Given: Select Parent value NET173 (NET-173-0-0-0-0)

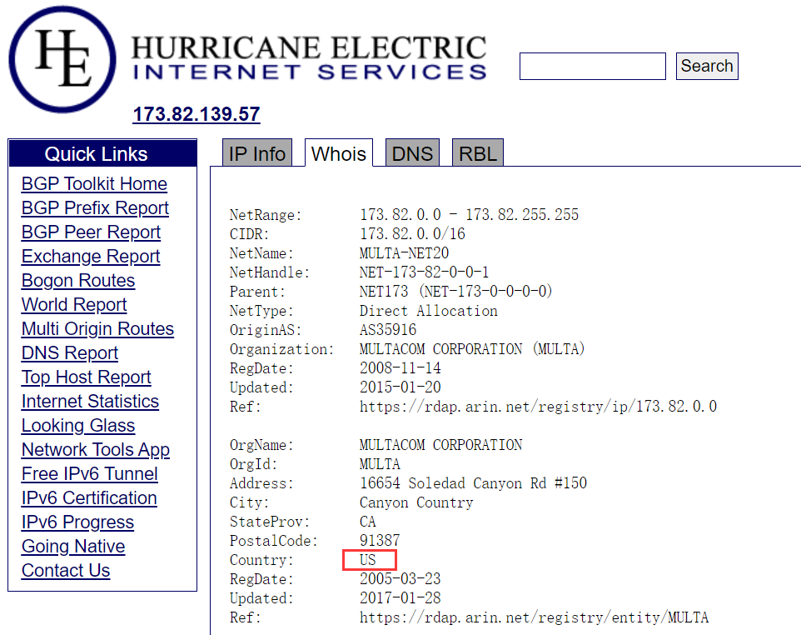Looking at the screenshot, I should coord(455,292).
